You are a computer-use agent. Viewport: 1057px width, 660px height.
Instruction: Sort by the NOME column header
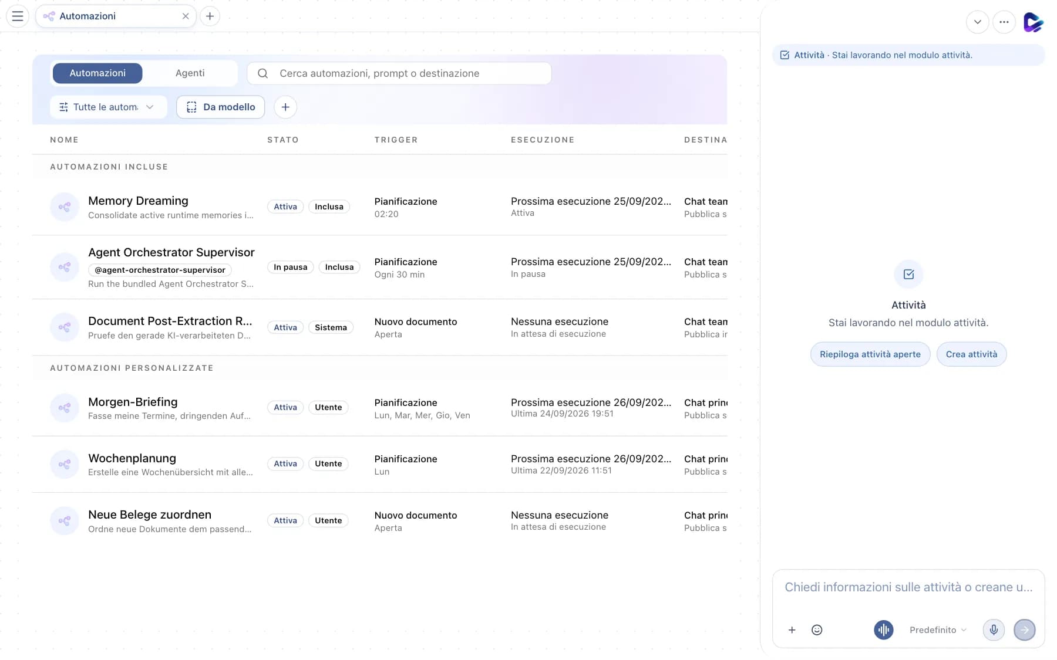(64, 140)
